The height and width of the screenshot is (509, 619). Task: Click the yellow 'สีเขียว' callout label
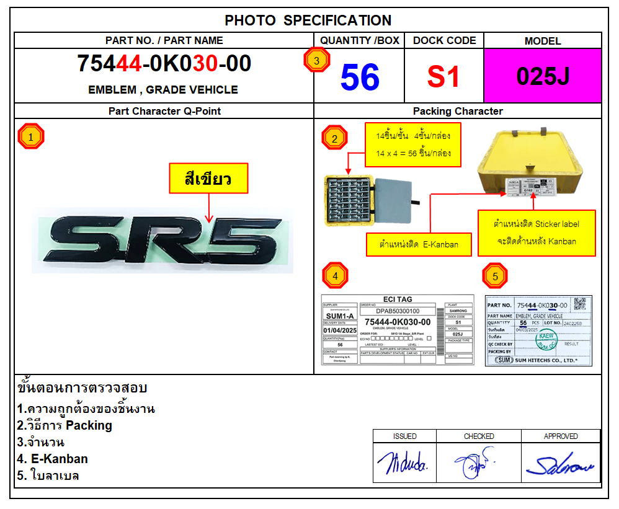click(x=208, y=179)
